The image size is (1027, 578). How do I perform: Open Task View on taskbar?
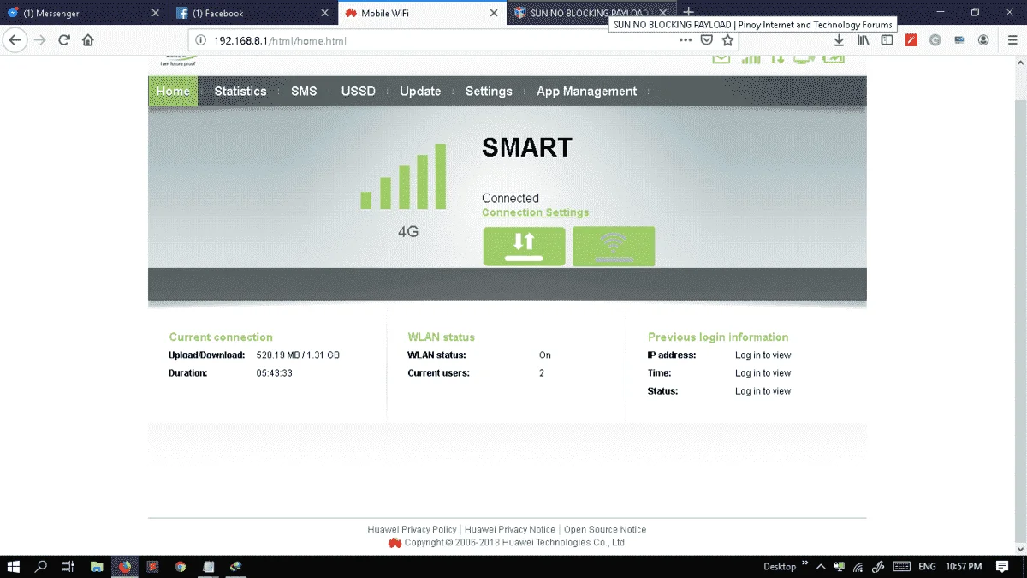tap(68, 566)
